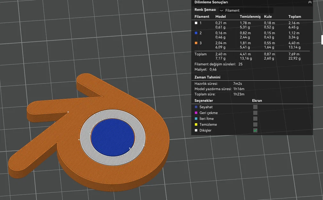Click filament 2 cleaned value 0,82 m
Screen dimensions: 323x200
245,33
